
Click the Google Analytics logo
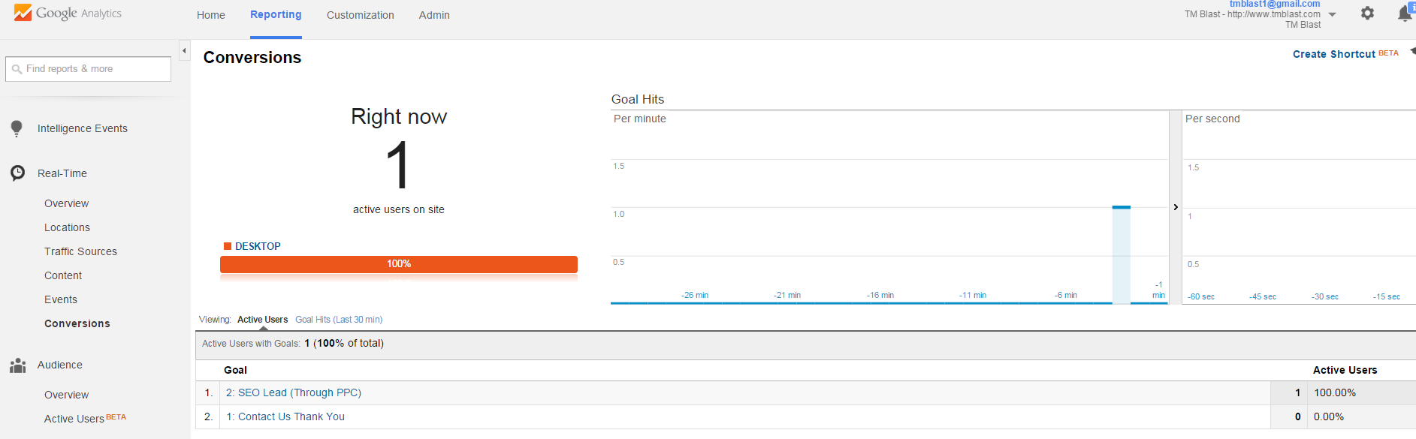click(68, 13)
